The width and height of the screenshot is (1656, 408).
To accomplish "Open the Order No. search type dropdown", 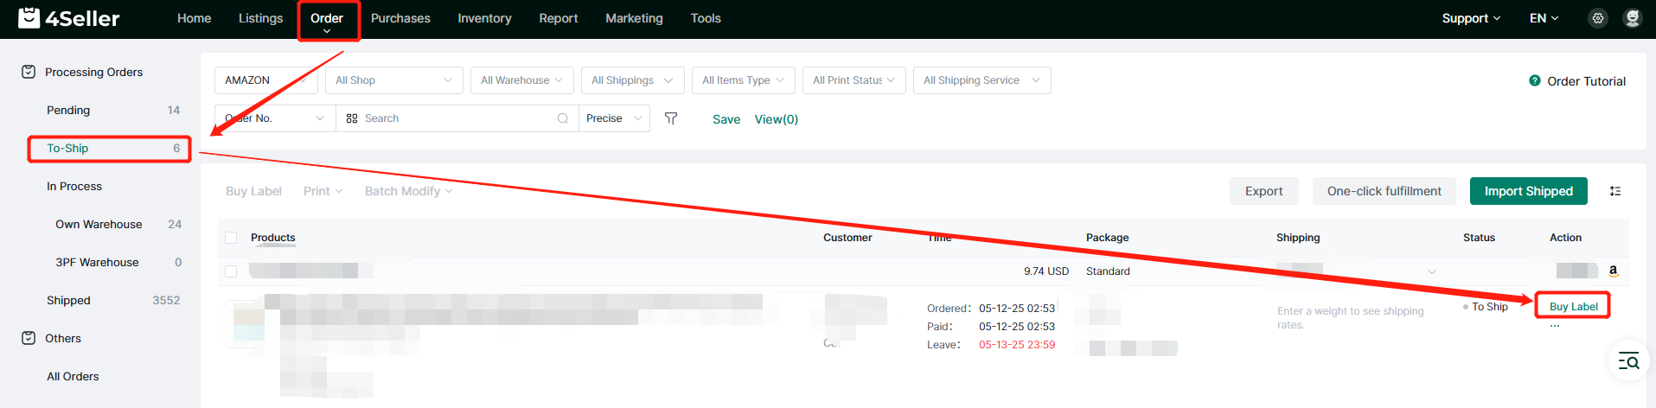I will (x=275, y=118).
